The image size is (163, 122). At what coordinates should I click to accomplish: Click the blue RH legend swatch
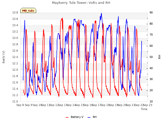[x=89, y=117]
